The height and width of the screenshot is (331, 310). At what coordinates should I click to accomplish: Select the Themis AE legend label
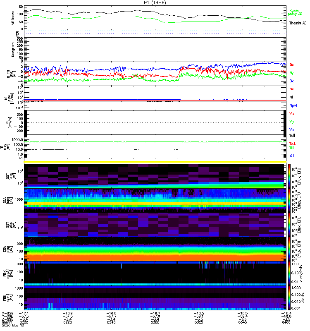pos(298,23)
